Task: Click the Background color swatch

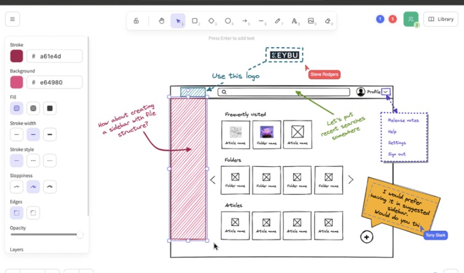Action: (16, 82)
